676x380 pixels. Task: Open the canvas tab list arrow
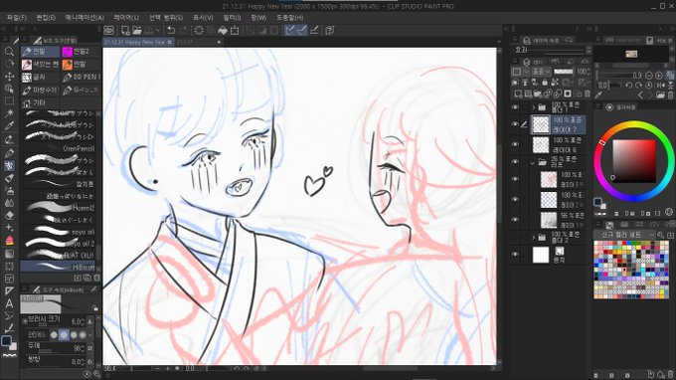tap(499, 42)
